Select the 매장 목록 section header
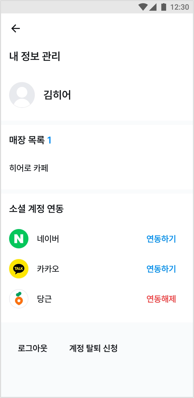This screenshot has height=398, width=194. (27, 140)
